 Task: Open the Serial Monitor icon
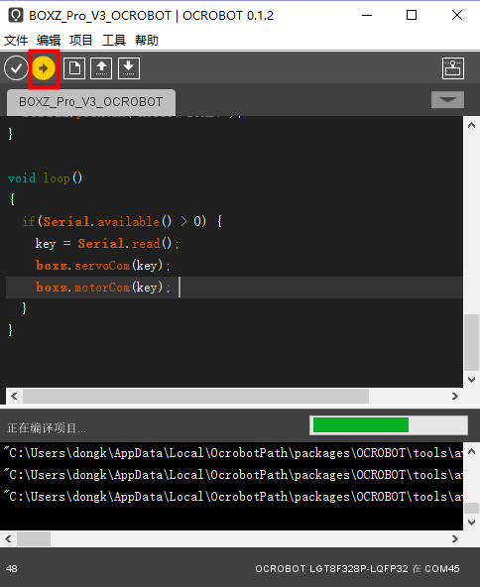[x=453, y=68]
